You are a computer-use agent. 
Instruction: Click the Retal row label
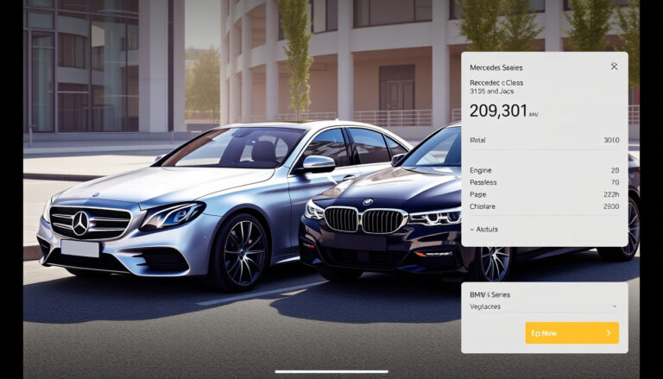click(477, 140)
